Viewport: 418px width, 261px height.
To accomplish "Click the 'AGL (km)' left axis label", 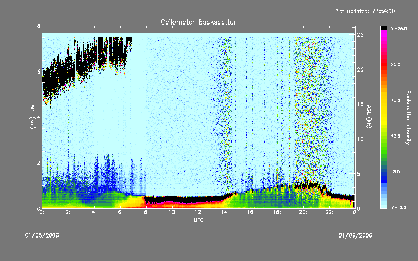I will [x=32, y=117].
